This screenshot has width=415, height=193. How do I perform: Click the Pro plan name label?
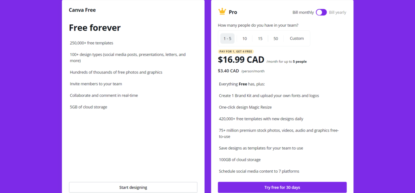pos(233,12)
